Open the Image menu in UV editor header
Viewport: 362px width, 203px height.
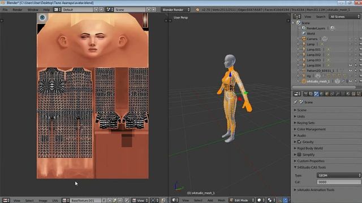(43, 201)
